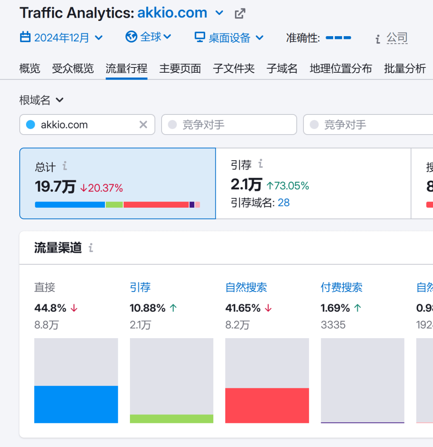Image resolution: width=433 pixels, height=447 pixels.
Task: Click the info icon beside 流量渠道
Action: (91, 248)
